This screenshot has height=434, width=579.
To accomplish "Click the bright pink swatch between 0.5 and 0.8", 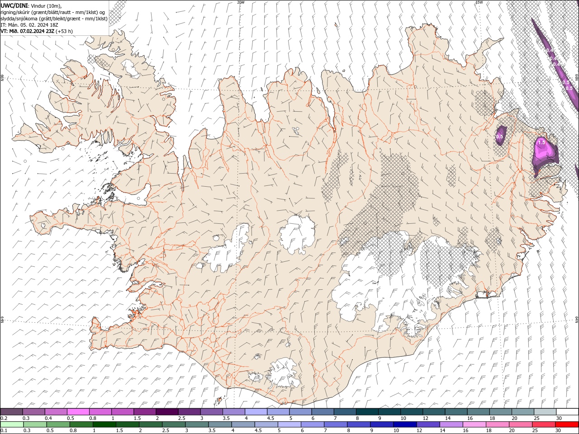I will pyautogui.click(x=78, y=412).
